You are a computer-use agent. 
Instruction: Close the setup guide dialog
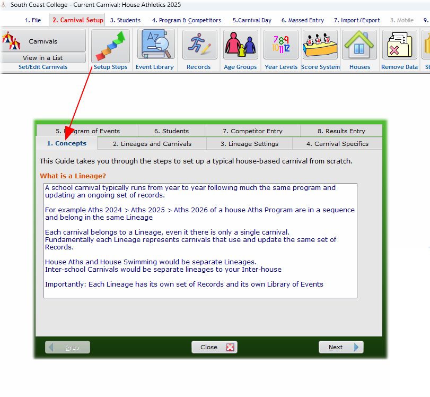pyautogui.click(x=214, y=347)
